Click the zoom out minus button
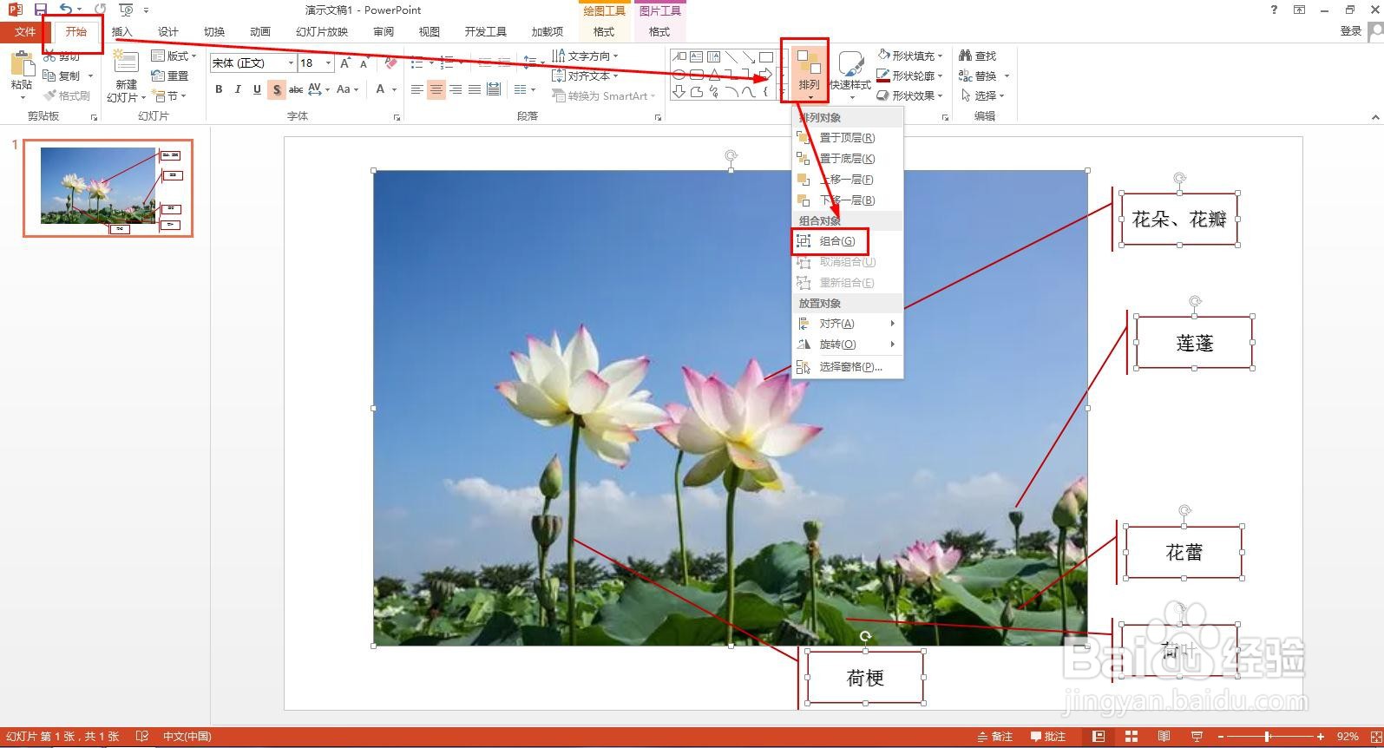 click(x=1219, y=737)
